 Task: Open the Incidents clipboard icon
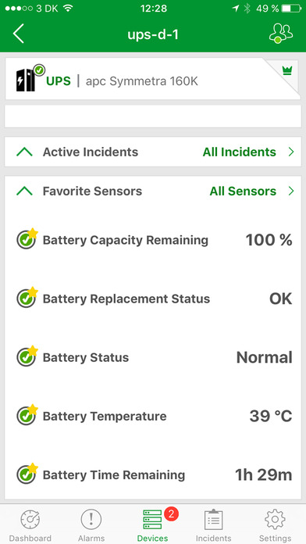tap(213, 520)
